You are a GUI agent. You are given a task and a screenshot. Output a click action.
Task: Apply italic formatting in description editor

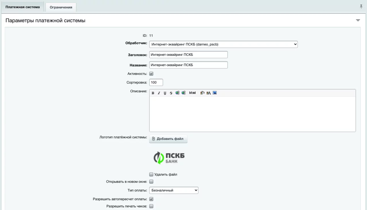159,93
